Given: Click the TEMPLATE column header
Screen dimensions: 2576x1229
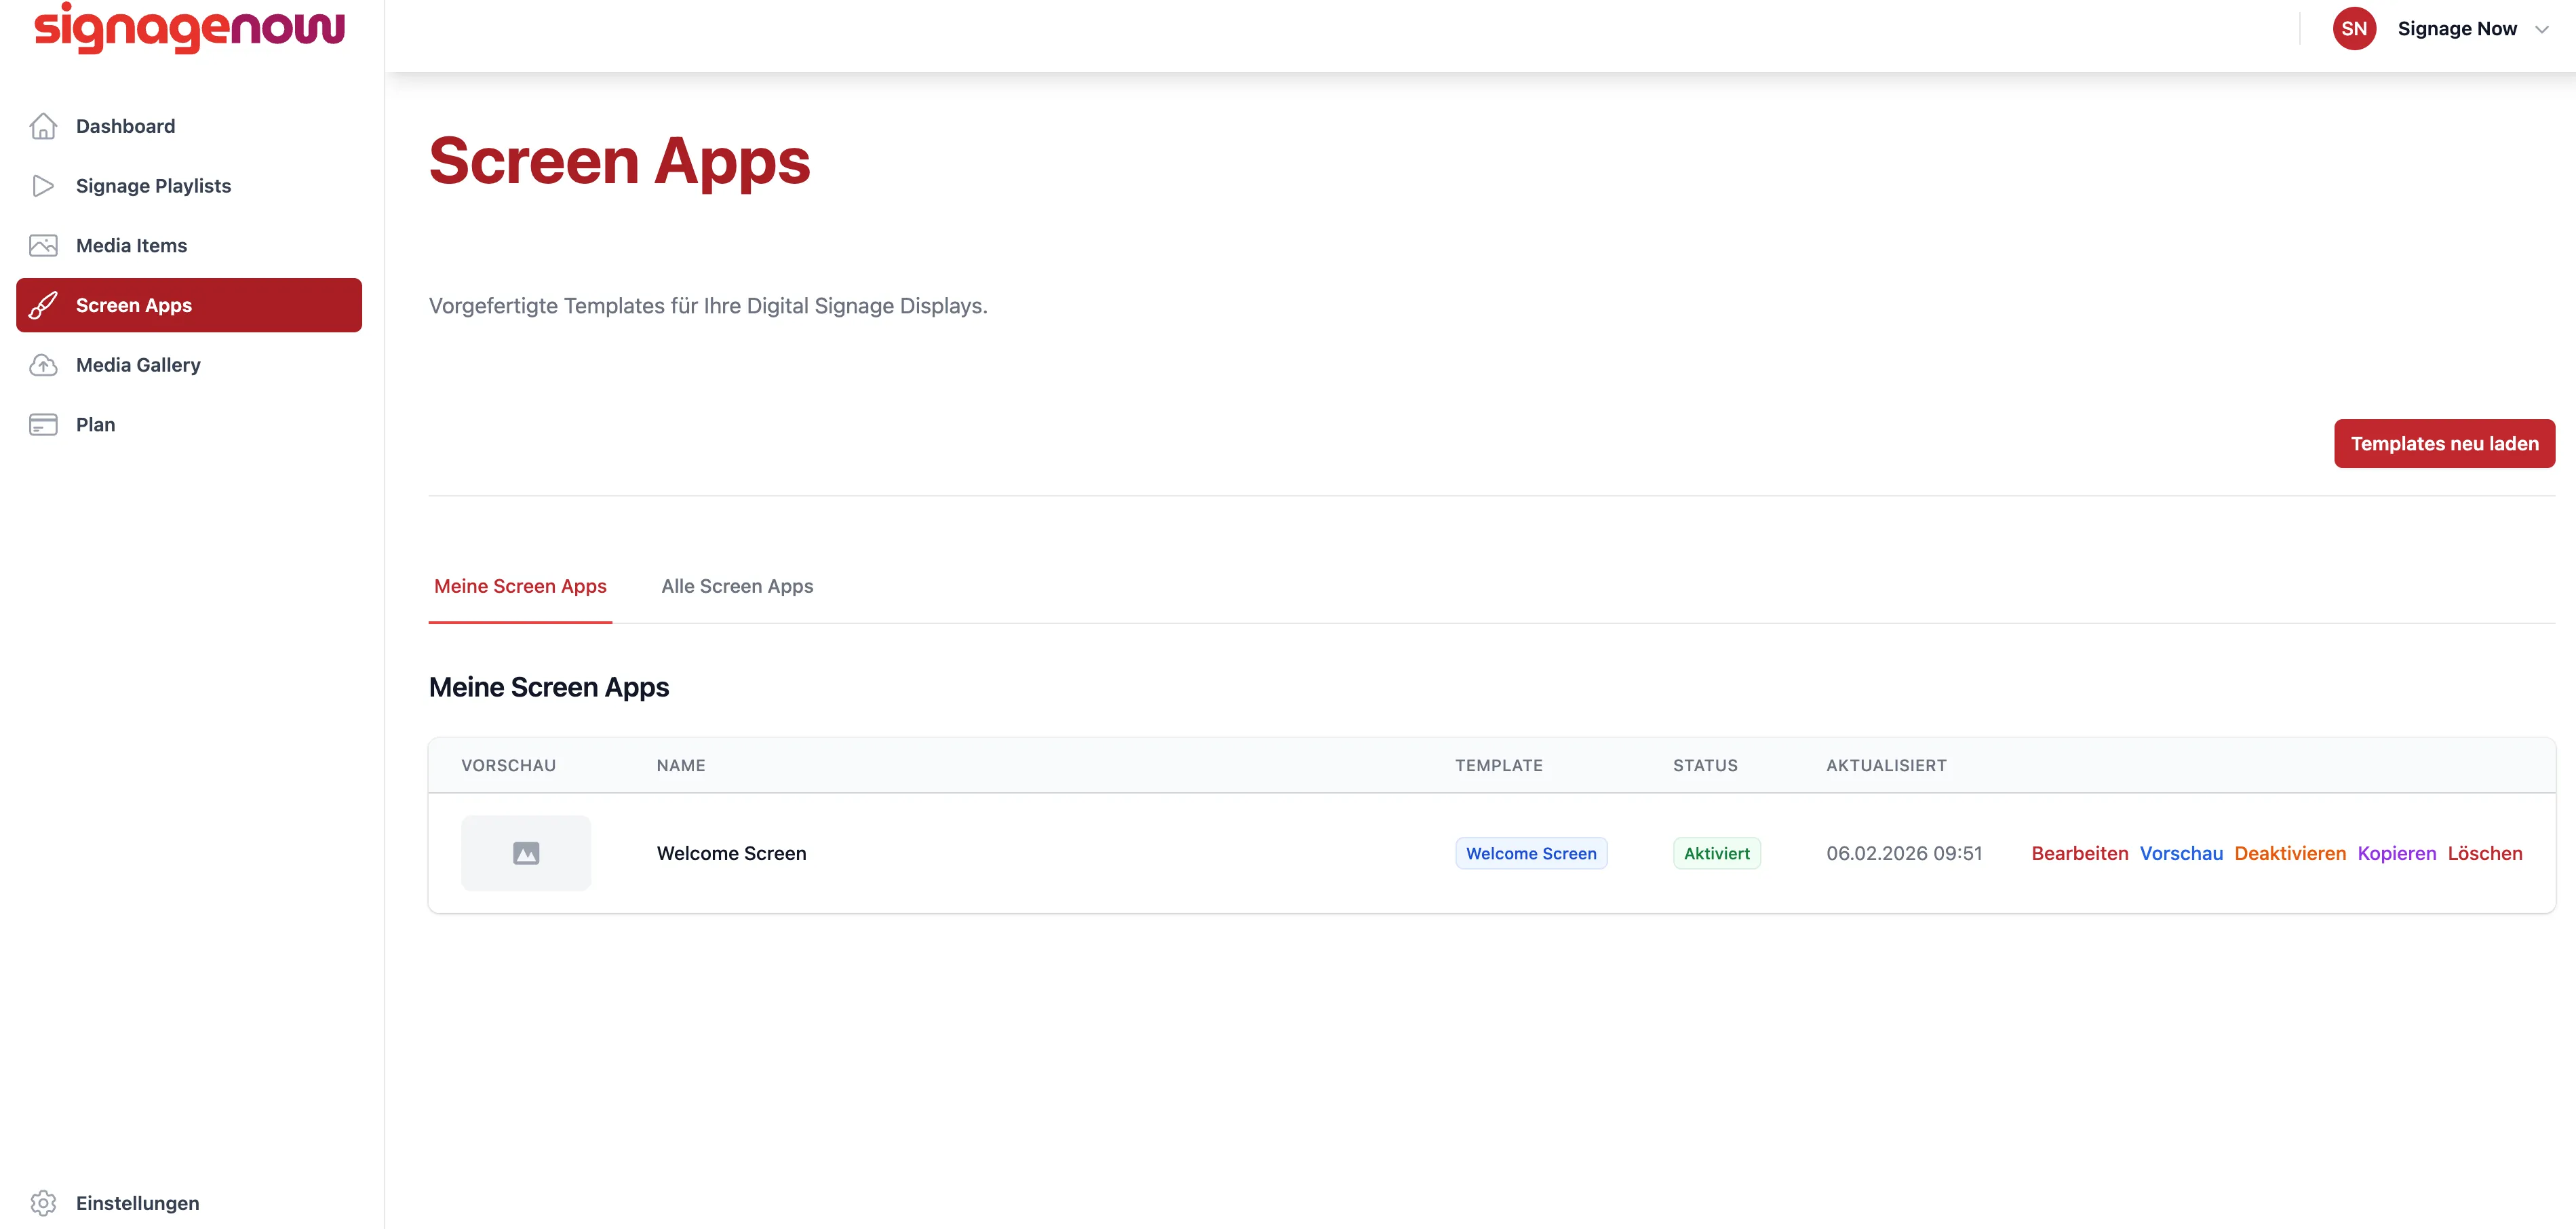Looking at the screenshot, I should [1498, 766].
